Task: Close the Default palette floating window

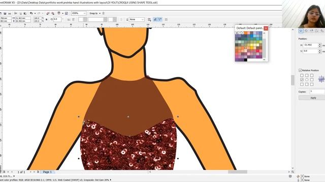Action: 266,28
